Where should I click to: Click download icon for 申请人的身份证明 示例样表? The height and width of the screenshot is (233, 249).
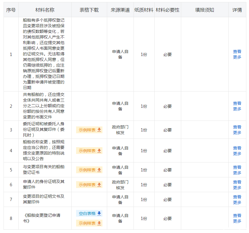coord(99,185)
